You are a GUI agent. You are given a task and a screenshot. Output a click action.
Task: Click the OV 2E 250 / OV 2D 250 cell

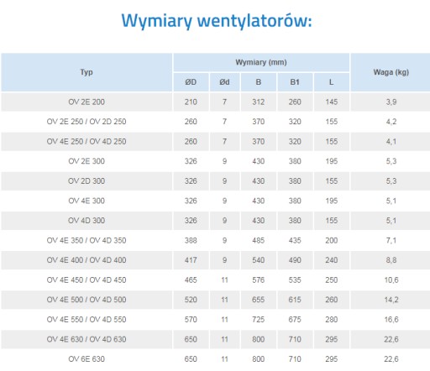(87, 122)
